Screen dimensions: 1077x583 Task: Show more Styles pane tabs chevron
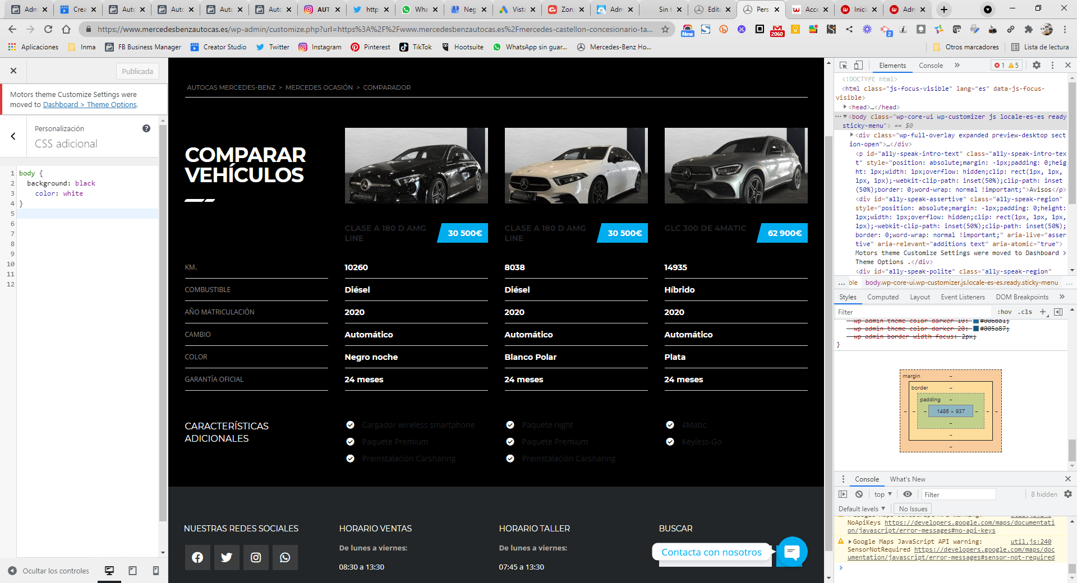1062,297
